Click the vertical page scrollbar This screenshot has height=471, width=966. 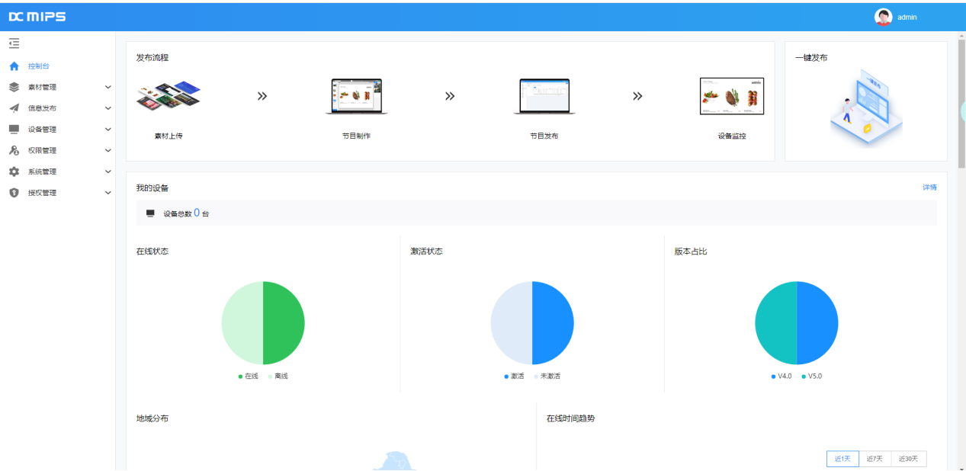click(961, 103)
